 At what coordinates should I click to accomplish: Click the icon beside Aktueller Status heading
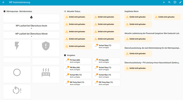(x=65, y=11)
